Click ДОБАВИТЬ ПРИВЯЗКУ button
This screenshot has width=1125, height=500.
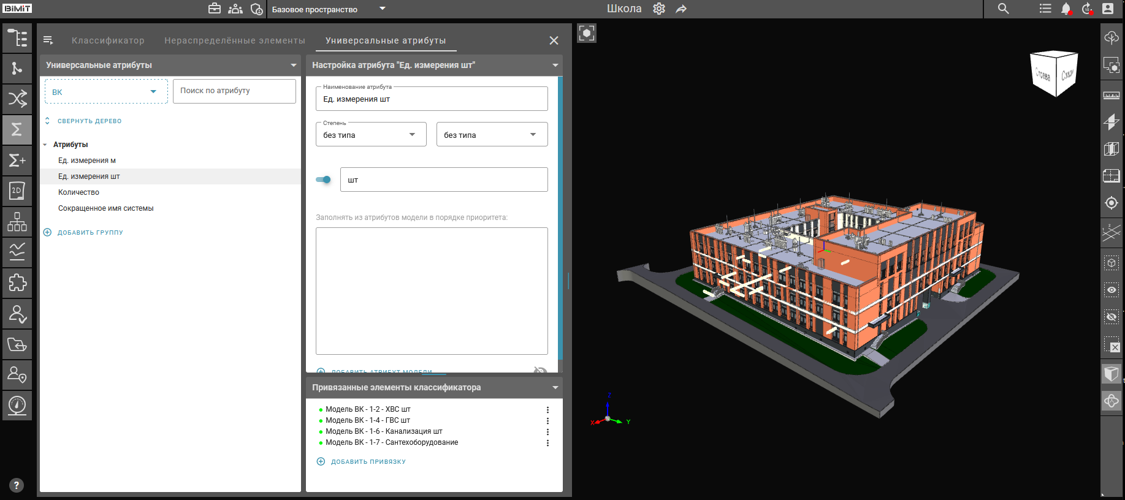(x=361, y=461)
